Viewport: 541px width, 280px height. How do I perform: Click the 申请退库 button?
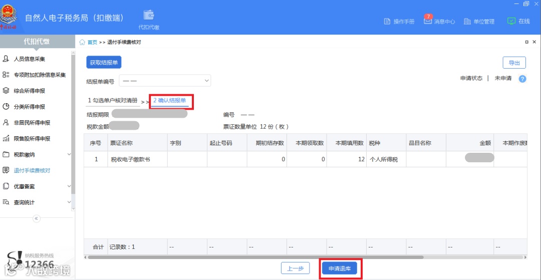(340, 268)
